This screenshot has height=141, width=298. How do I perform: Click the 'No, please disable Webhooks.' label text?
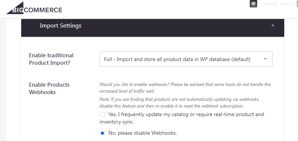(x=143, y=133)
